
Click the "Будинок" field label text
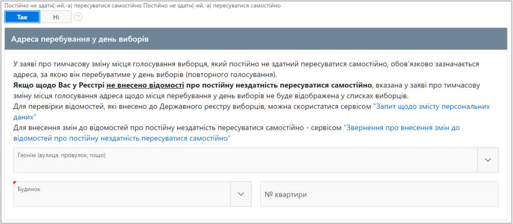(x=29, y=189)
